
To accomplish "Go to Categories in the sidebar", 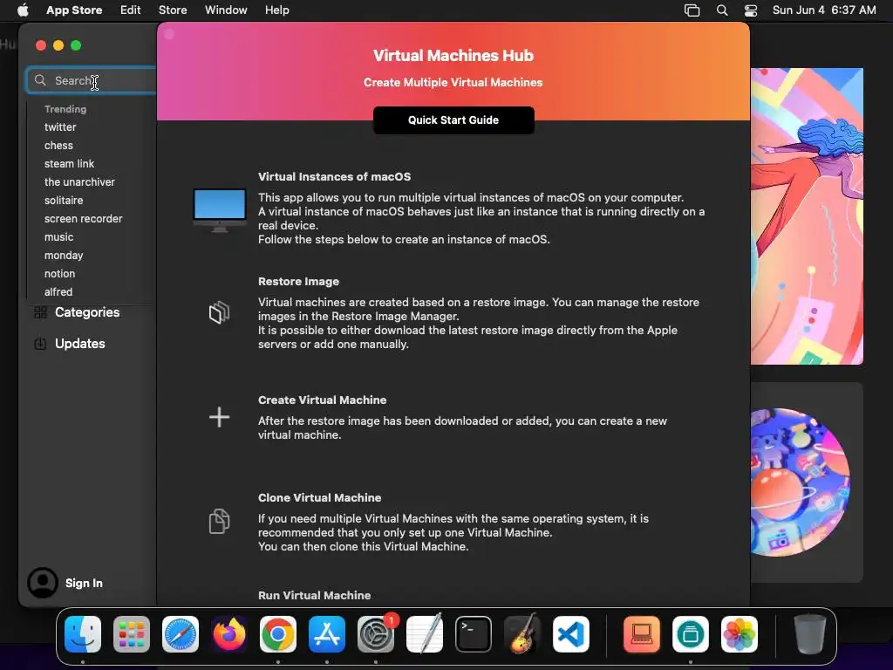I will (87, 312).
